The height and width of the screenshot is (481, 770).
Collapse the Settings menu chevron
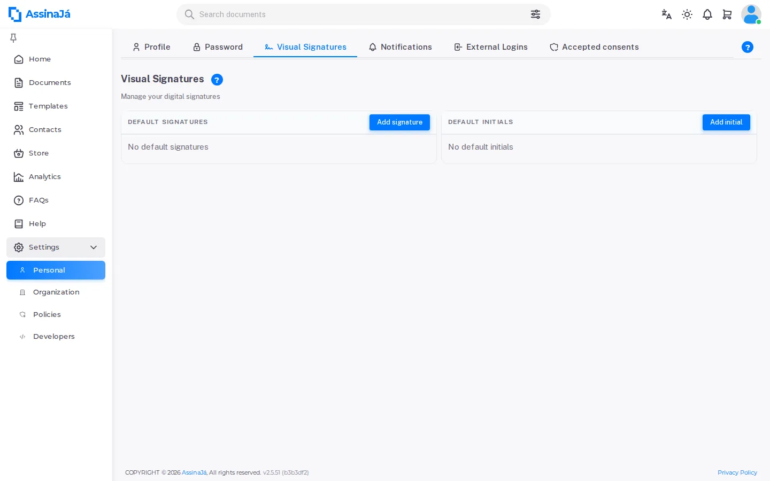click(x=94, y=247)
